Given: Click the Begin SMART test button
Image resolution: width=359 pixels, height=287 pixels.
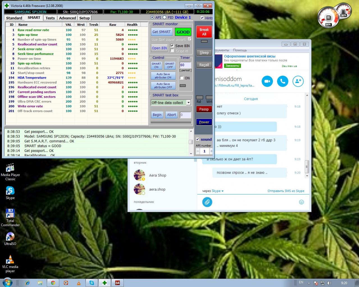Looking at the screenshot, I should pos(157,115).
